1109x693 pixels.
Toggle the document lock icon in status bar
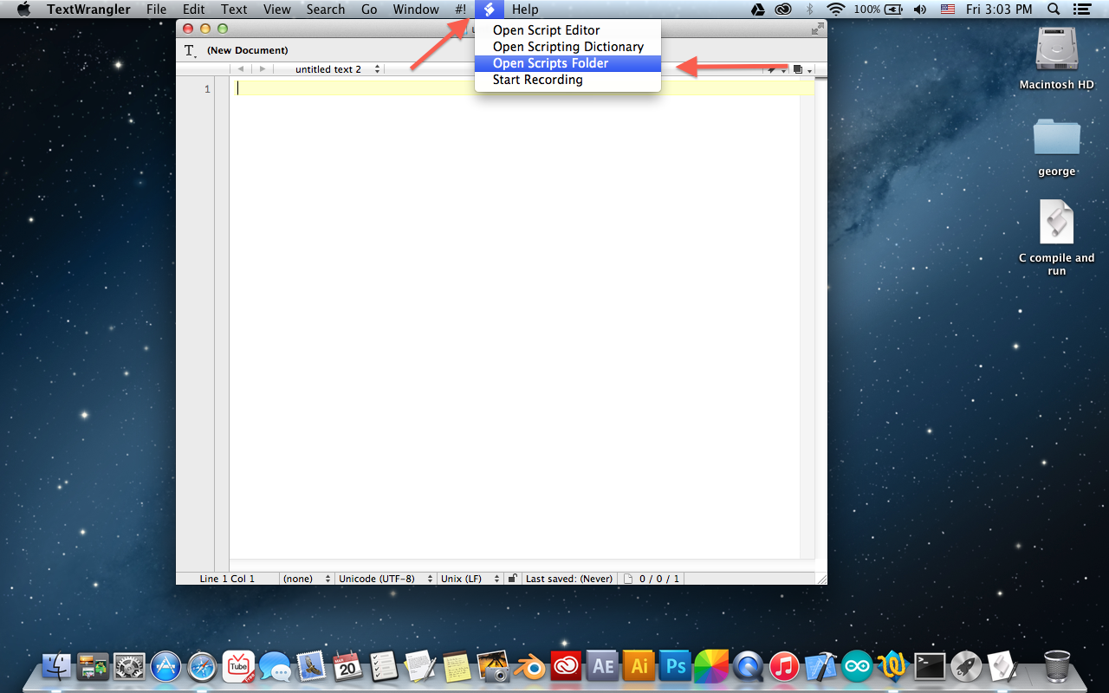[x=513, y=579]
